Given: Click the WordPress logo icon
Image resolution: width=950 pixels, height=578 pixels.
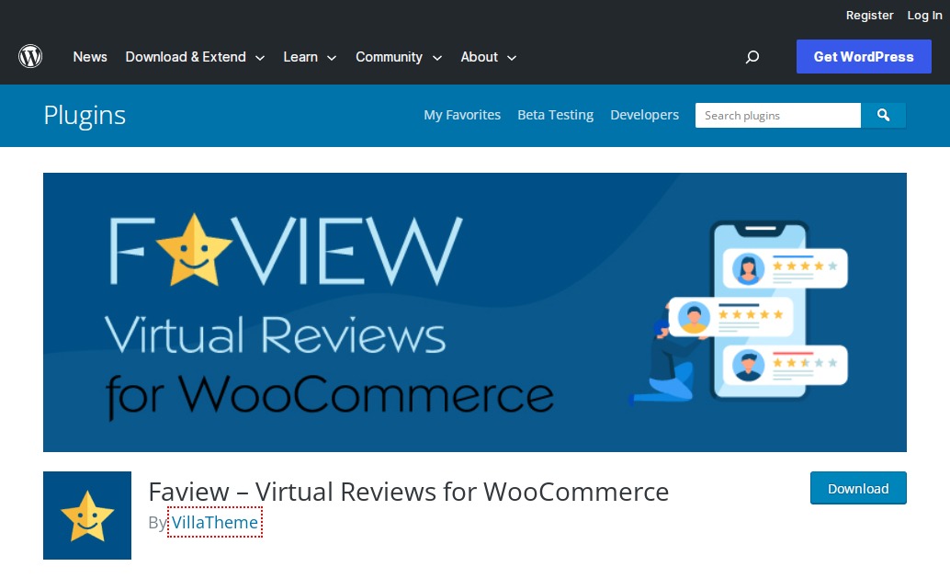Looking at the screenshot, I should pyautogui.click(x=30, y=56).
